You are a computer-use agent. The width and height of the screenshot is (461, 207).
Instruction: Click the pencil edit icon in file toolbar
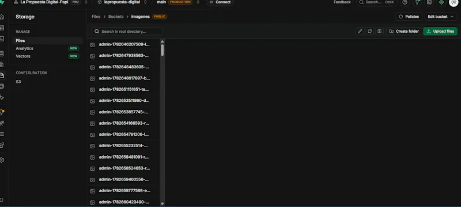pyautogui.click(x=360, y=31)
